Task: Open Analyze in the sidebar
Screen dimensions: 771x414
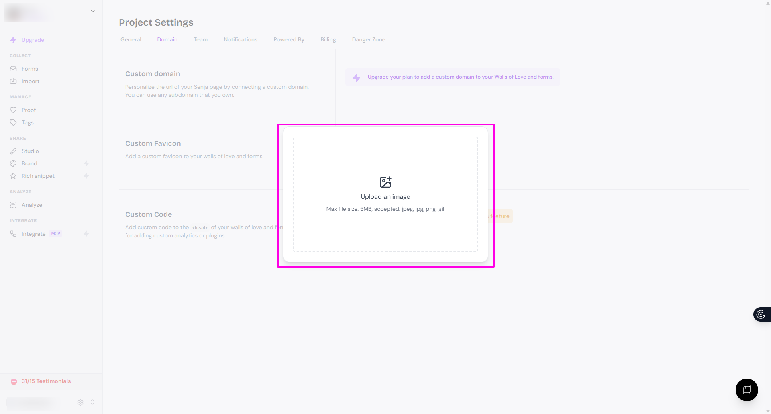Action: point(32,205)
